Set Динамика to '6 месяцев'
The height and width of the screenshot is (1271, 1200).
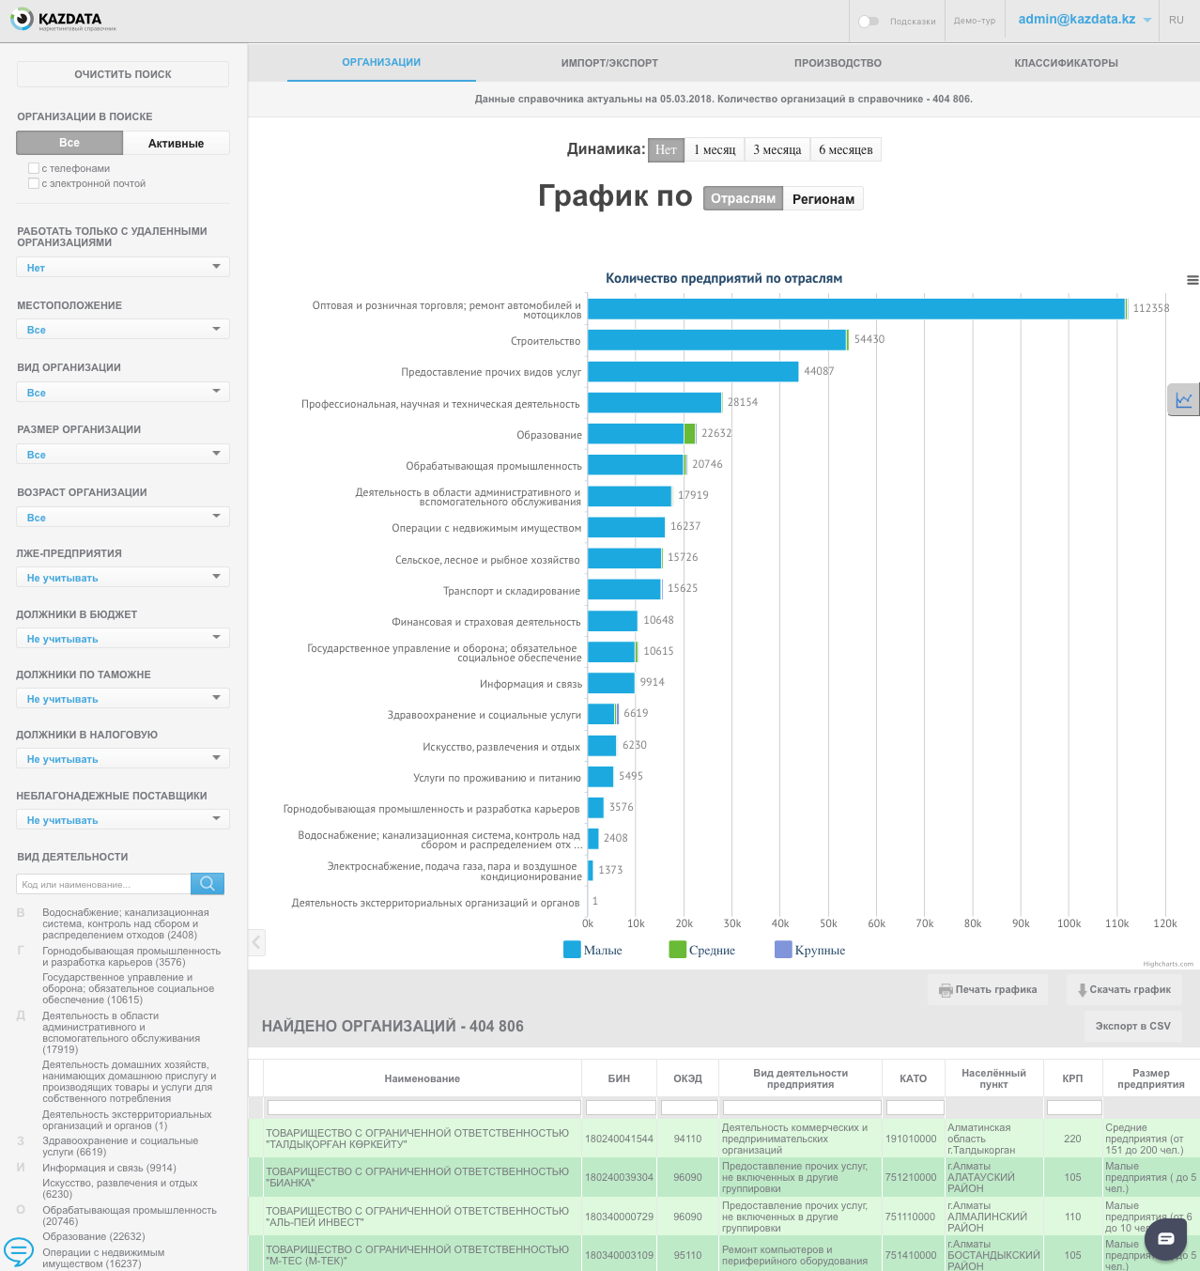(x=846, y=149)
